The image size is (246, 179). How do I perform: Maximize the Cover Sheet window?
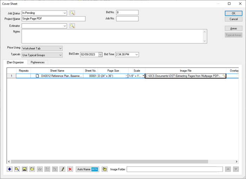pyautogui.click(x=229, y=4)
